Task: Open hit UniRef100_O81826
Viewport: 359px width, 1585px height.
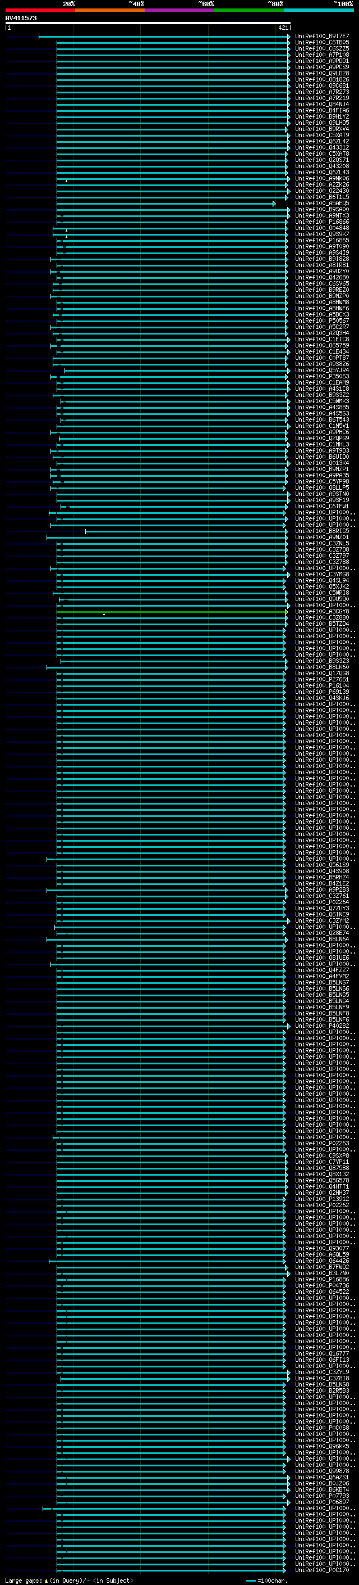Action: [x=322, y=79]
